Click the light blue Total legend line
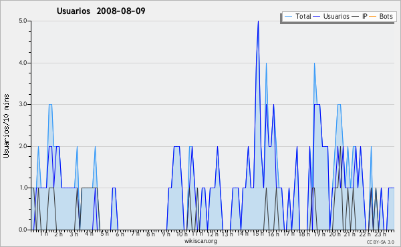 point(288,17)
